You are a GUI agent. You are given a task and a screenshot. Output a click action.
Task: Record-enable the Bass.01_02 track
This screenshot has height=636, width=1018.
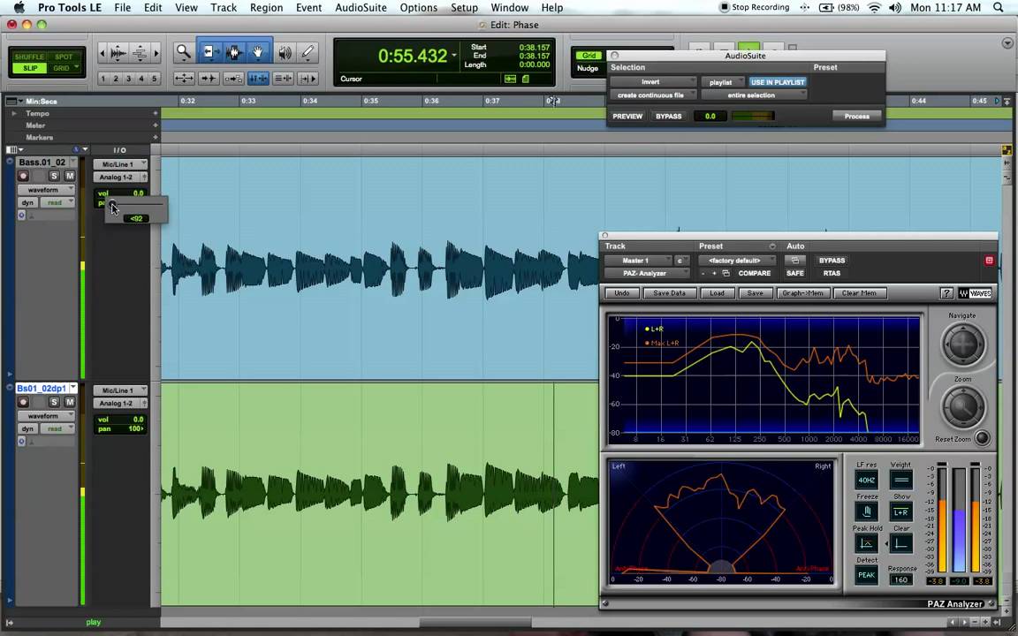coord(23,176)
